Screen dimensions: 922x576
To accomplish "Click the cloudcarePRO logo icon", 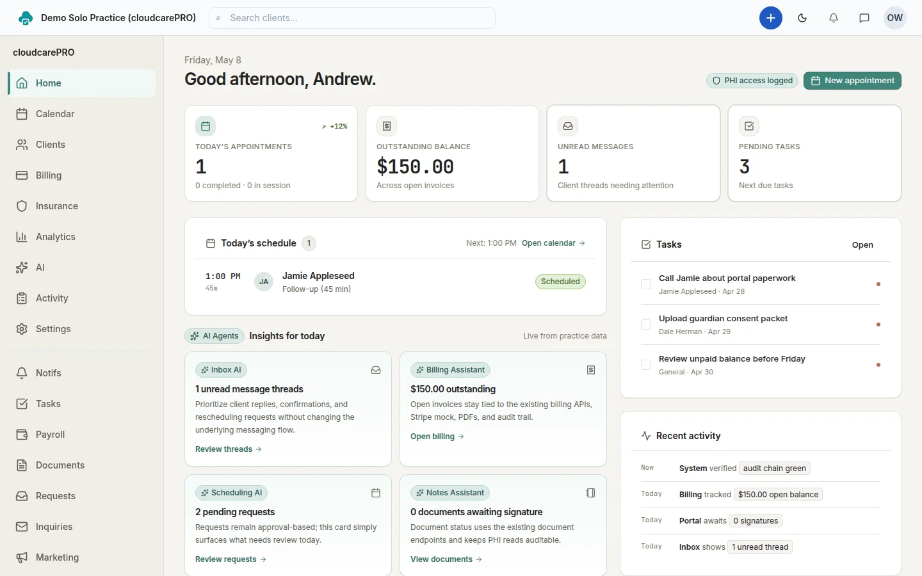I will point(26,18).
